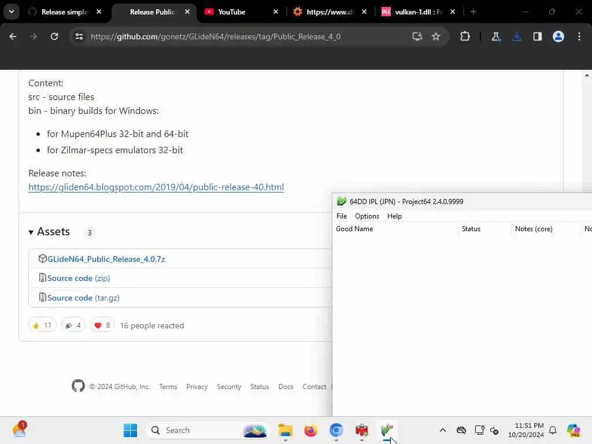Open site information icon in address bar
Viewport: 592px width, 444px height.
click(79, 36)
